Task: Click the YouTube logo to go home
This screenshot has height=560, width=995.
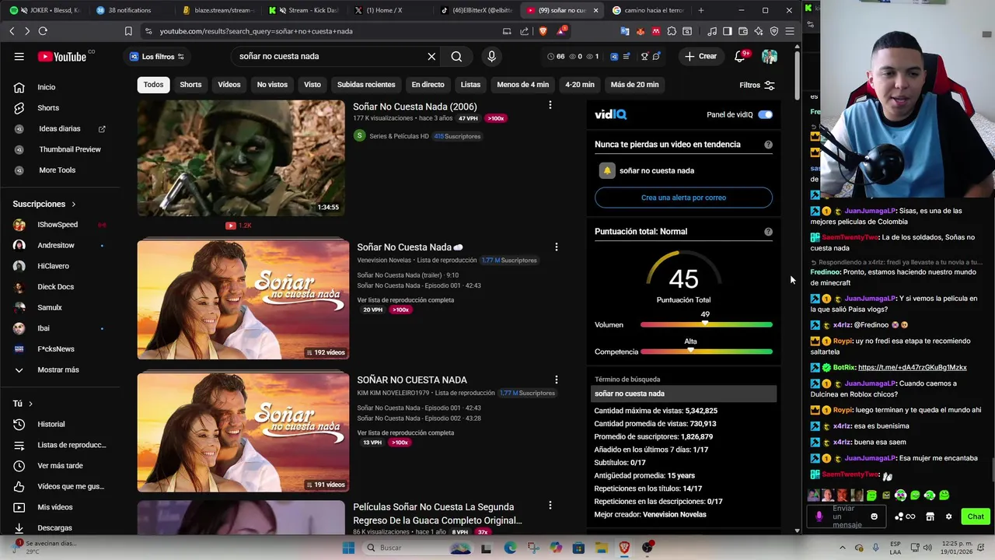Action: tap(62, 56)
